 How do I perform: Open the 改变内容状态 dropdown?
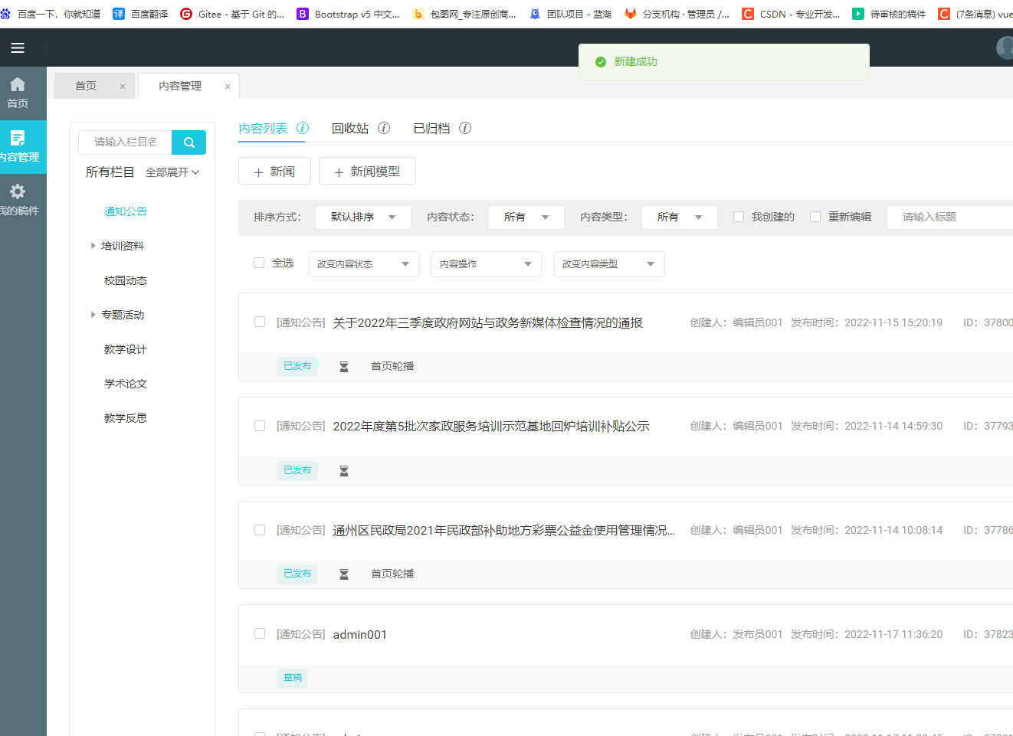click(x=363, y=264)
